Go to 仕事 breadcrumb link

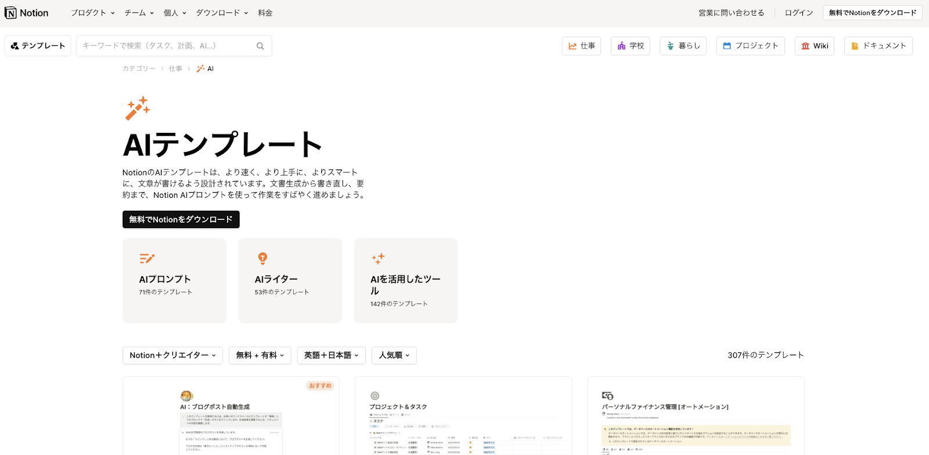(x=175, y=68)
